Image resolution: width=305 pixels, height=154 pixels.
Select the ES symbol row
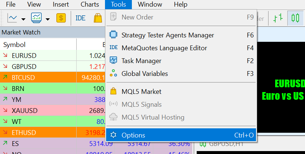96,143
